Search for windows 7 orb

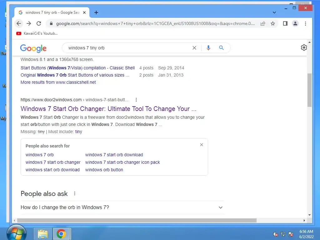pos(40,155)
